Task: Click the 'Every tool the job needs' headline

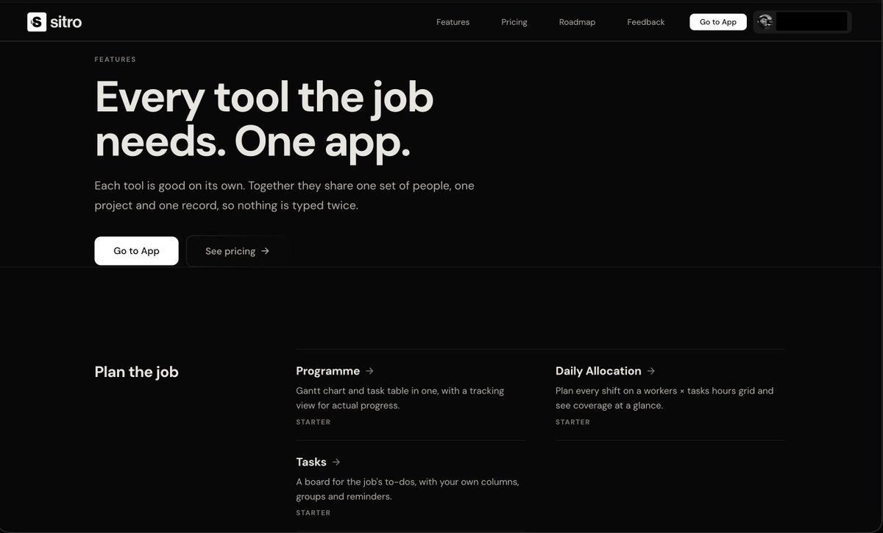Action: coord(265,119)
